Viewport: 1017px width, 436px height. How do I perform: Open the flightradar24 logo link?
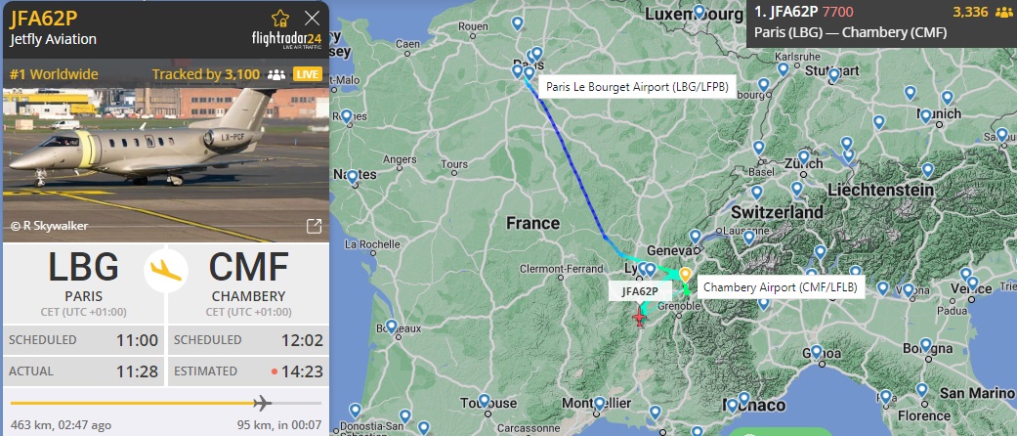click(286, 39)
